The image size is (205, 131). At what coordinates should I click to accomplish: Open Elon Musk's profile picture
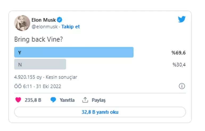point(22,23)
